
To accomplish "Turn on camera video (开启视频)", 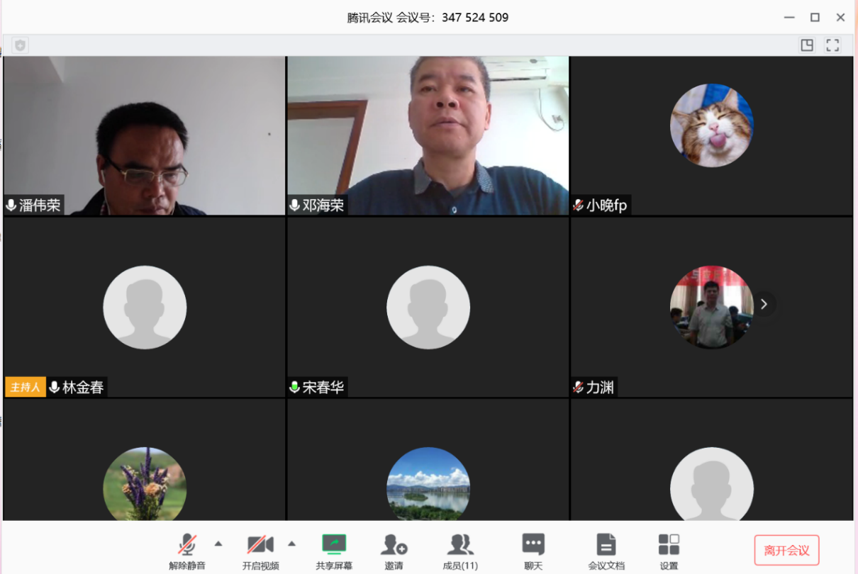I will click(x=260, y=544).
